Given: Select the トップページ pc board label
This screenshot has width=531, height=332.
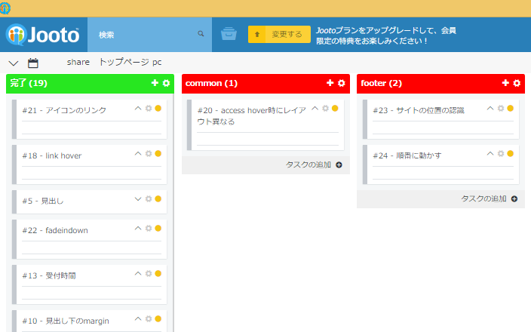Looking at the screenshot, I should (130, 63).
